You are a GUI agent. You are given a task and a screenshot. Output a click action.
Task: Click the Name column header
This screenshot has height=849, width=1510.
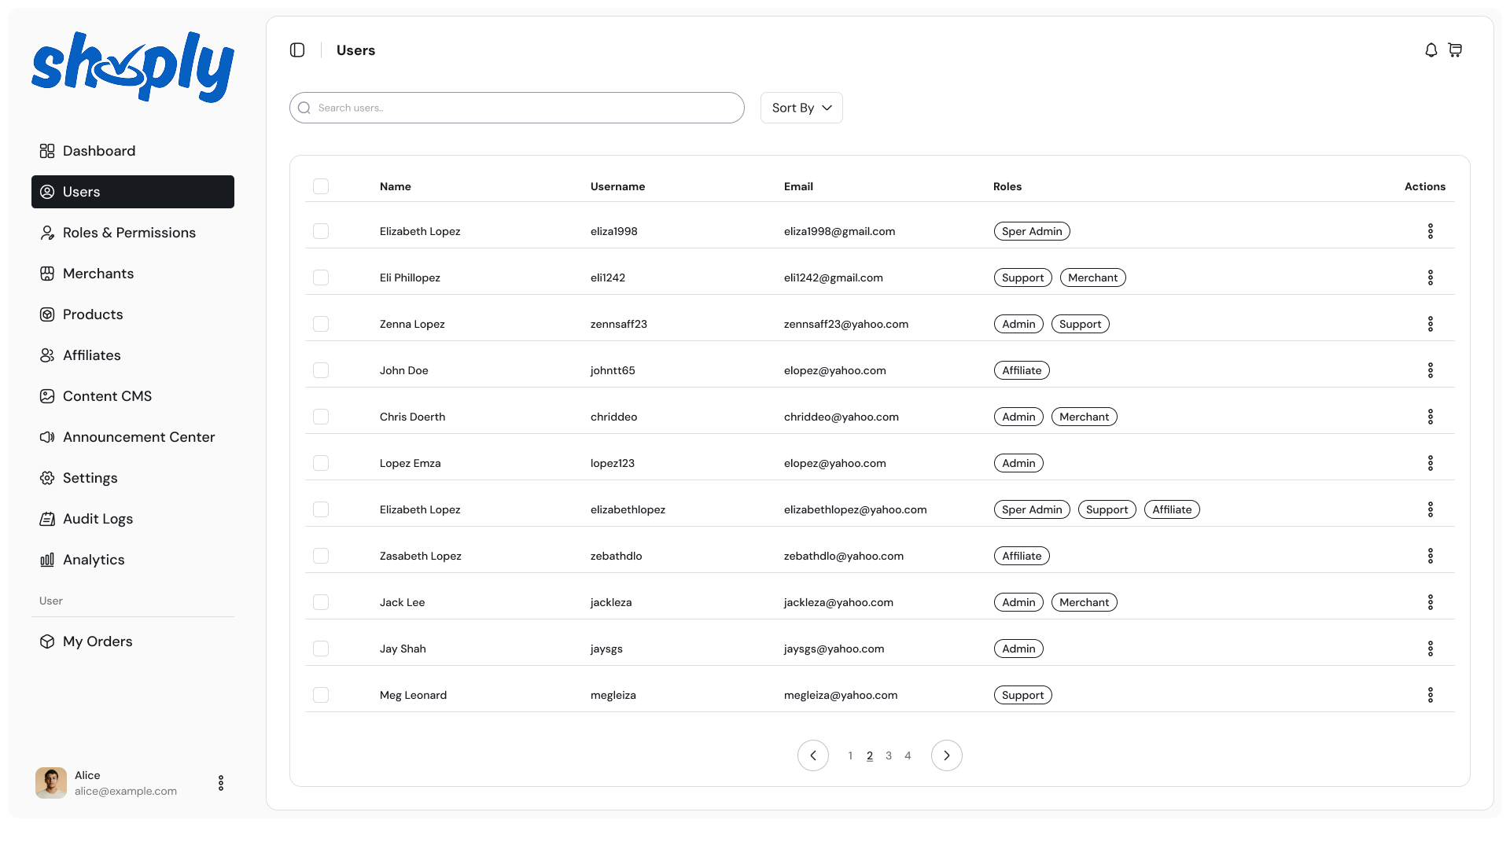click(396, 186)
